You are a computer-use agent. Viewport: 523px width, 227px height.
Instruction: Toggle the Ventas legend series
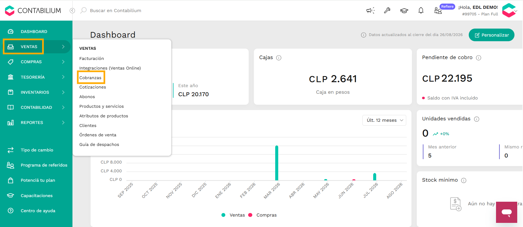click(x=233, y=215)
